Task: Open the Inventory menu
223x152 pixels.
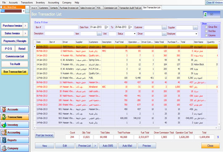Action: (40, 3)
